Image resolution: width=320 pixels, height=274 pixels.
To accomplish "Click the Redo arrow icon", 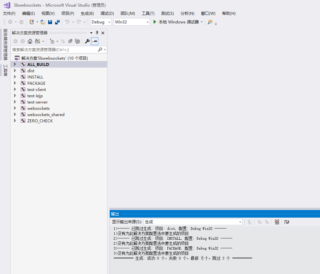I will point(79,22).
